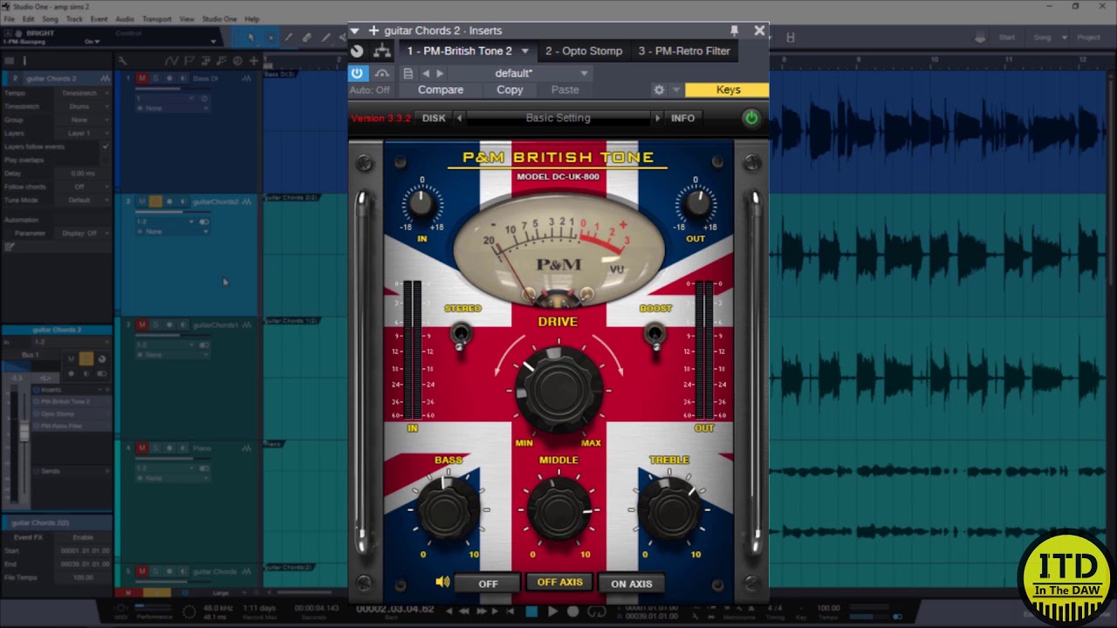1117x628 pixels.
Task: Open the Tempo Timestretch dropdown in the inspector
Action: [83, 92]
